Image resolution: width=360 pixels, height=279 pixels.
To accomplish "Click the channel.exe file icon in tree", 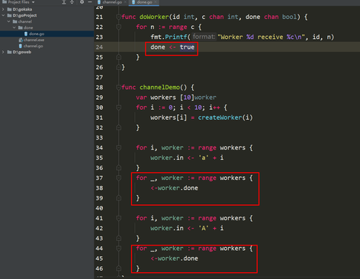I will point(21,40).
